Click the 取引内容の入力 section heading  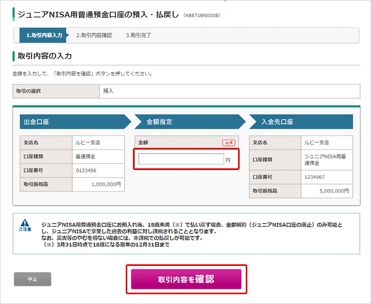[44, 56]
